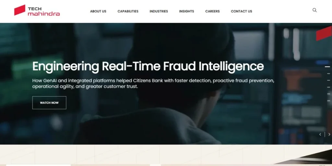Screen dimensions: 332x166
Task: Jump to second slide indicator dash
Action: (329, 74)
